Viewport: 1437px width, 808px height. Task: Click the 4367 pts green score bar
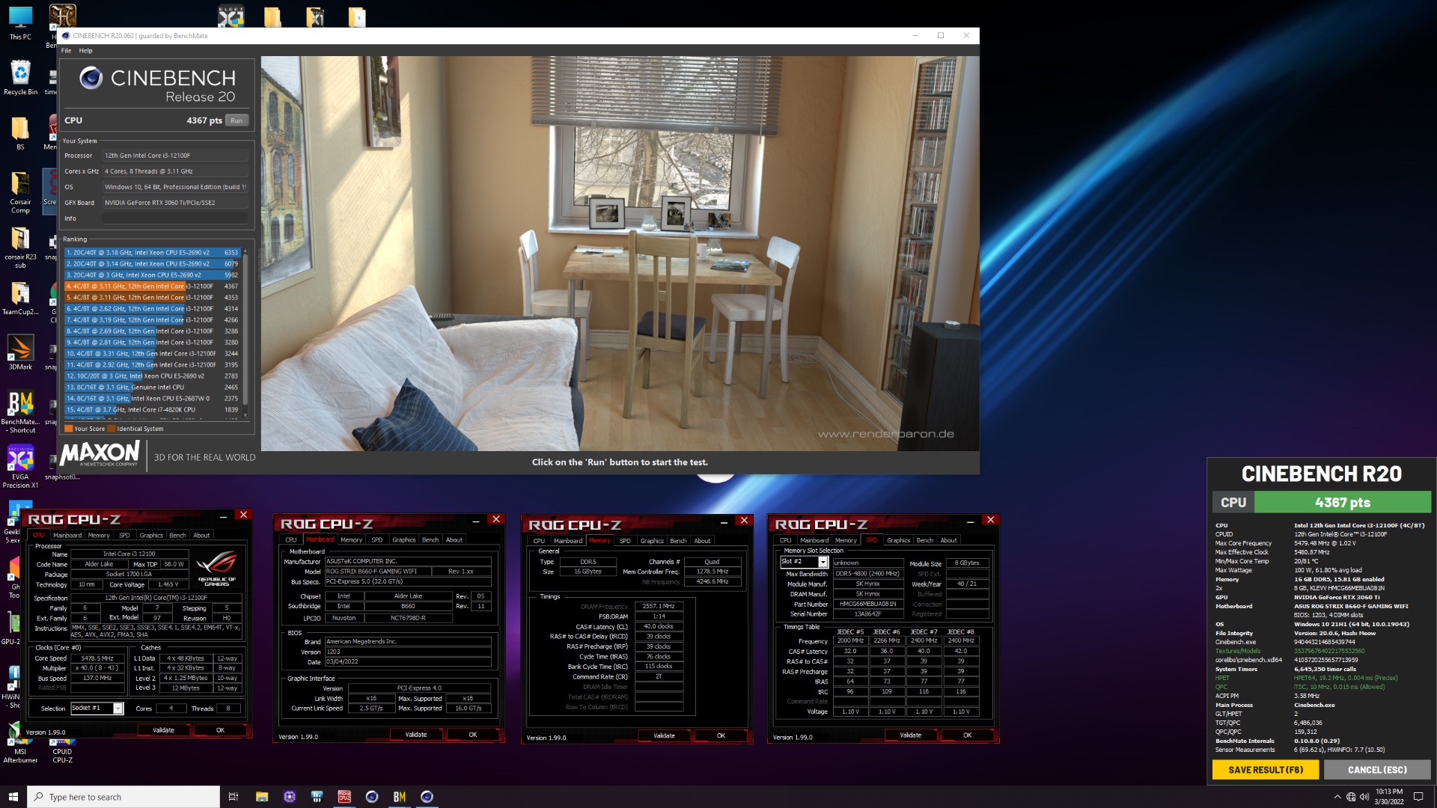[x=1343, y=503]
